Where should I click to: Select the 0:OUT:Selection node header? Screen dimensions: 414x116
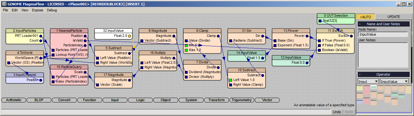336,16
